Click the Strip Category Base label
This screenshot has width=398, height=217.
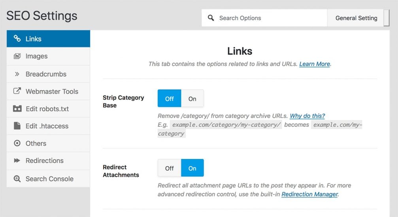click(123, 101)
